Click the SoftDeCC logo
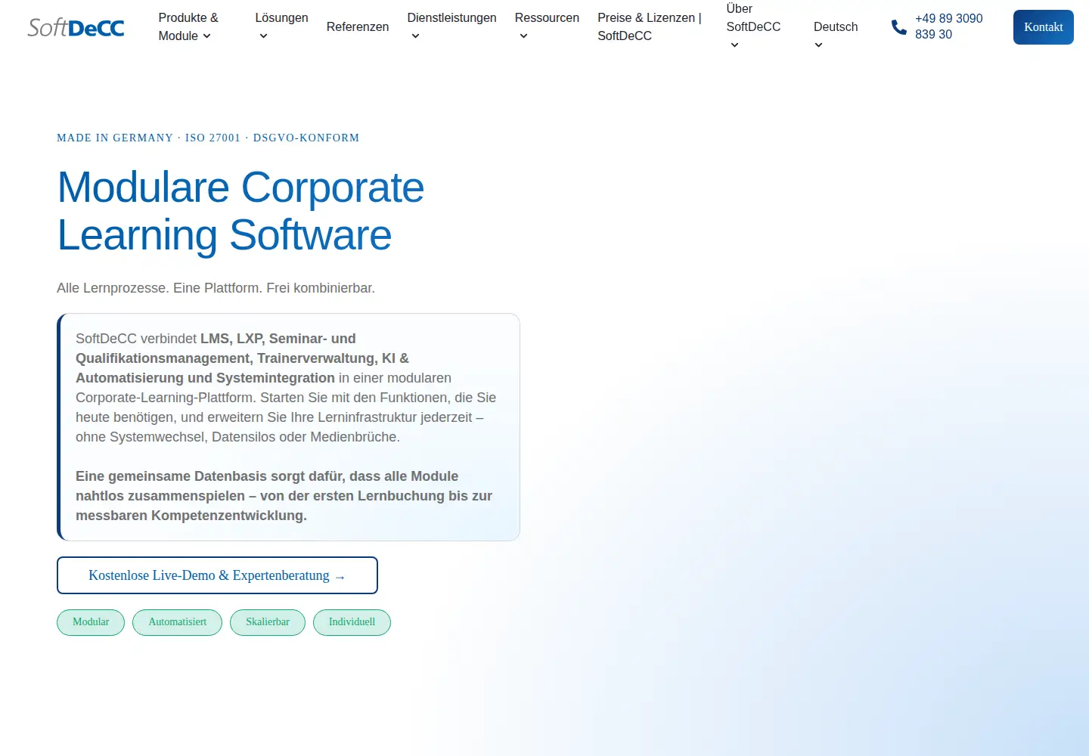The height and width of the screenshot is (756, 1089). click(x=76, y=28)
